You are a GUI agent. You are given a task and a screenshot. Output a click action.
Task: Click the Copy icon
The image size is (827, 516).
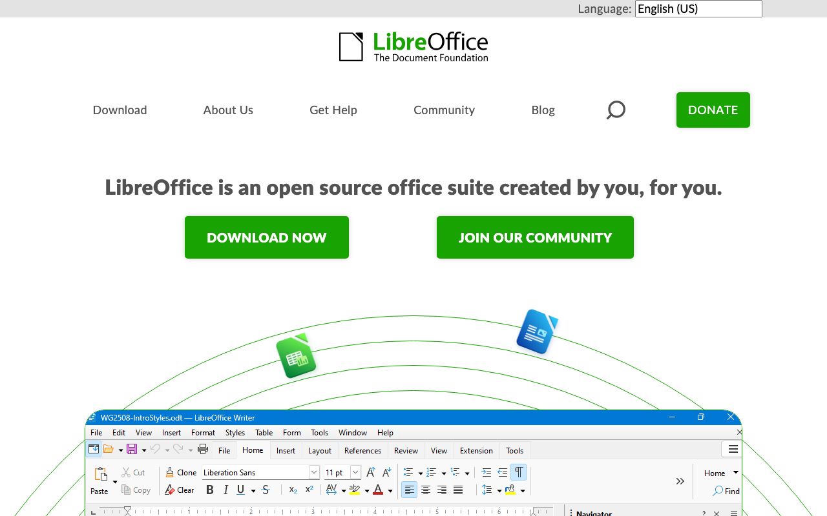point(127,490)
